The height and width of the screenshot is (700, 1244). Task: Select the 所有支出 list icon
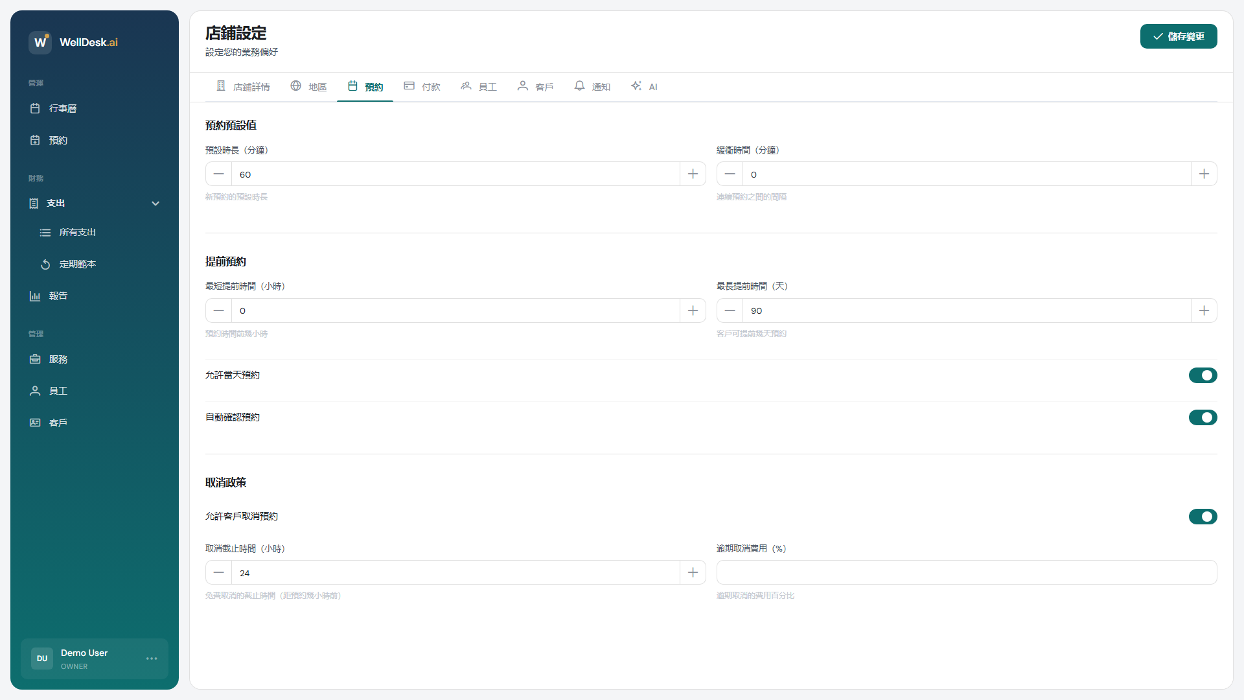45,233
